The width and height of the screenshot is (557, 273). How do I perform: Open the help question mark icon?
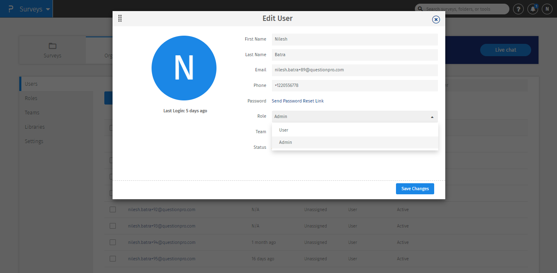(518, 9)
